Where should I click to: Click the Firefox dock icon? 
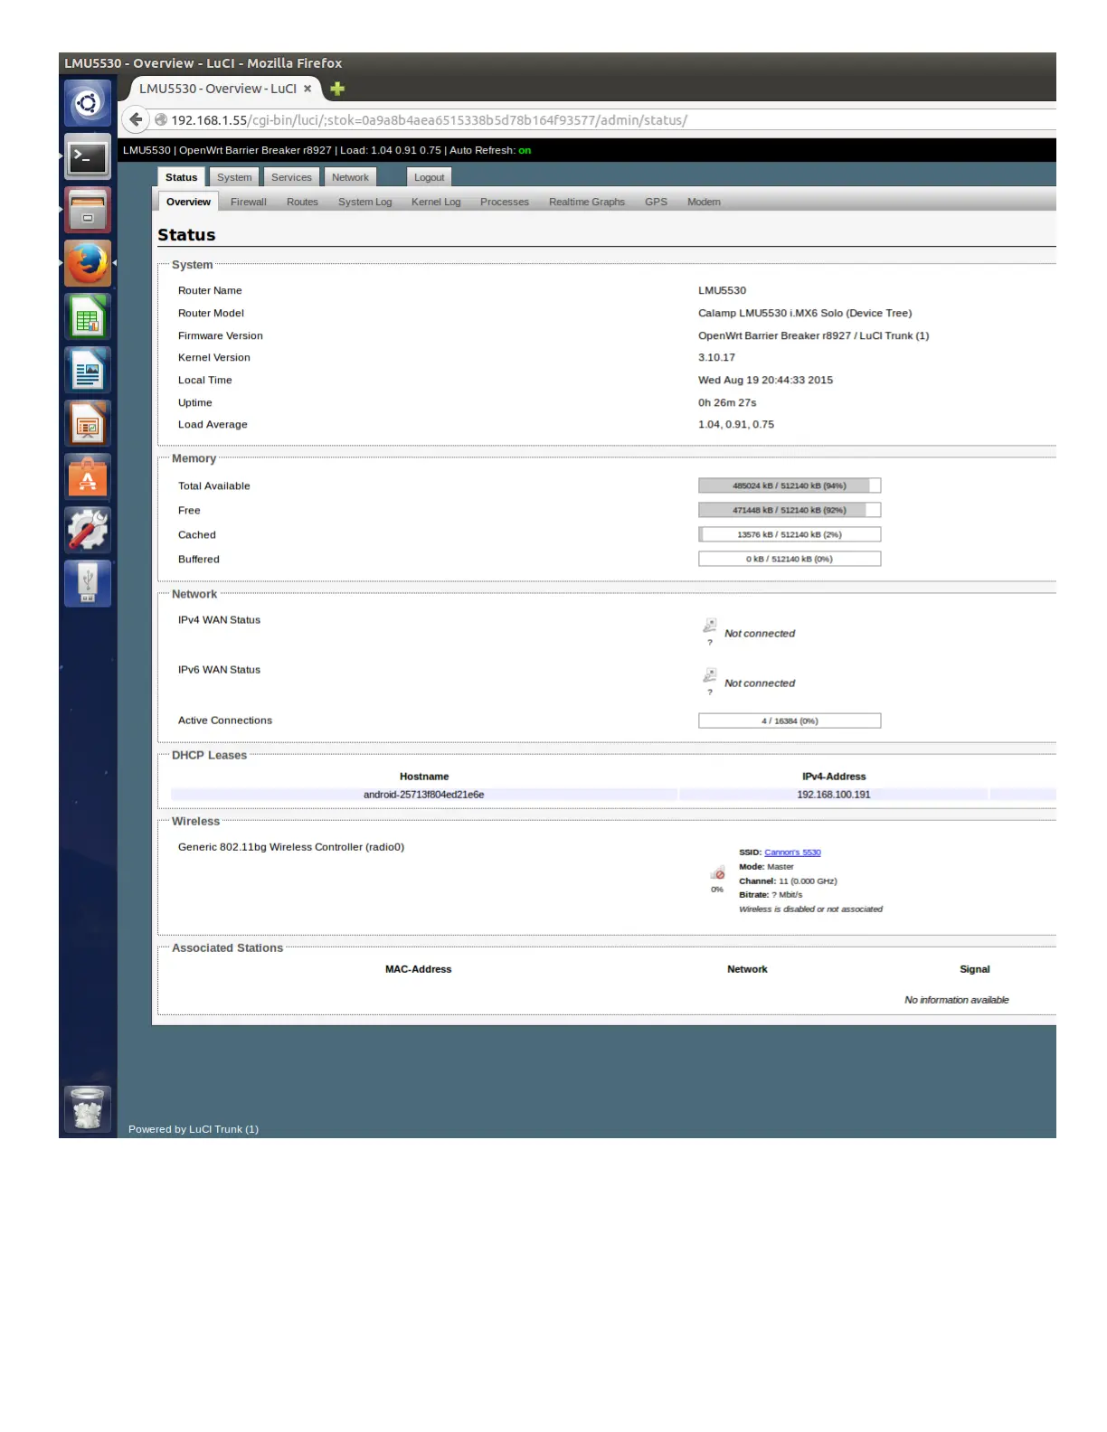point(88,263)
